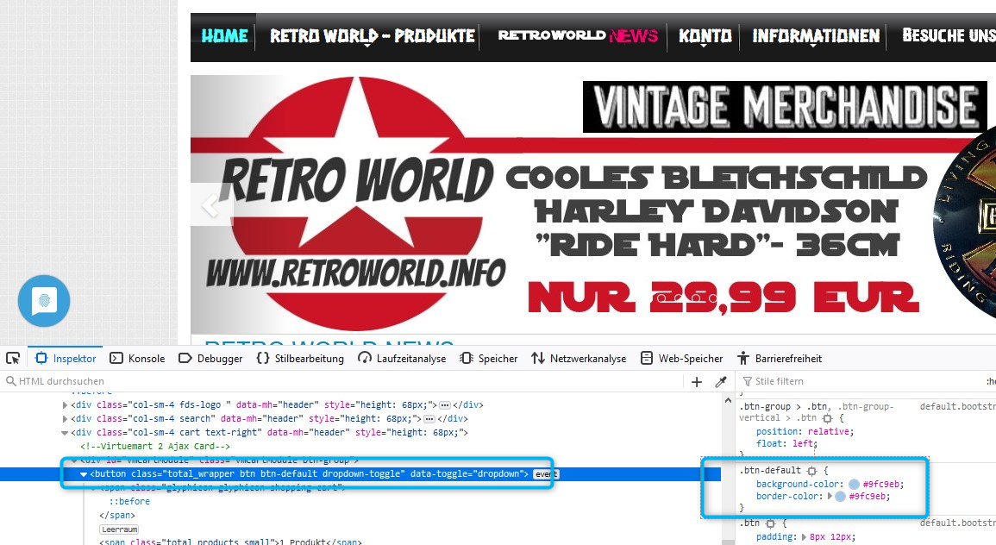Open the Barrierefreiheit tab
The height and width of the screenshot is (545, 996).
click(x=779, y=358)
